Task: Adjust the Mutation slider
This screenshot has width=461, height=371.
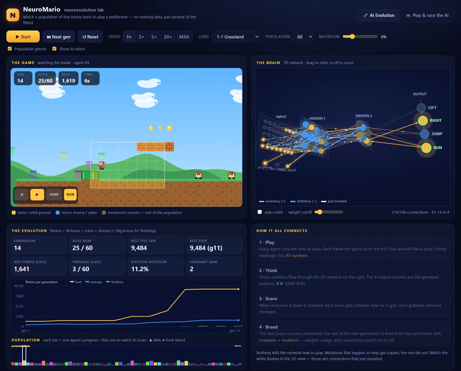Action: point(360,37)
